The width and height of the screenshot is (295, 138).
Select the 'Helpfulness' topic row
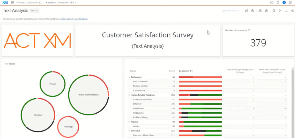pos(208,113)
